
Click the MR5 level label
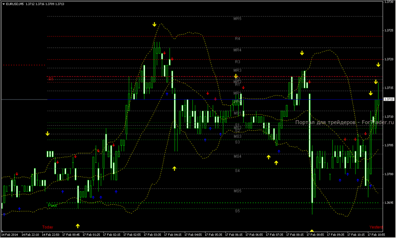point(237,19)
